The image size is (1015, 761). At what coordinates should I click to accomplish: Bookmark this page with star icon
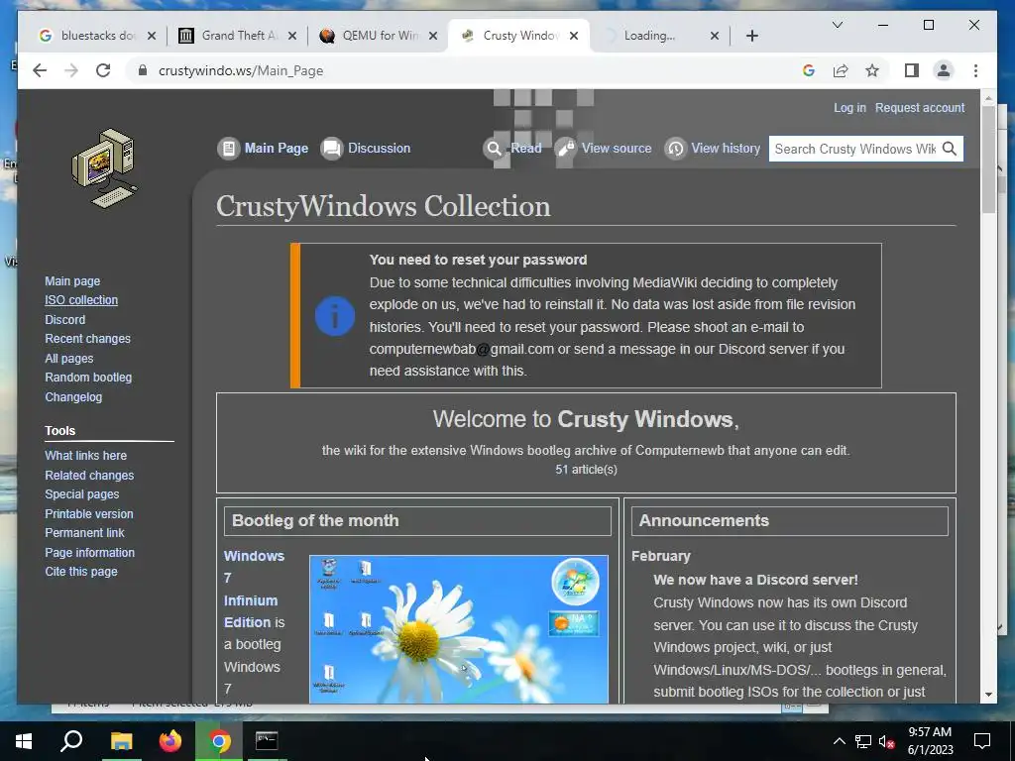(872, 70)
